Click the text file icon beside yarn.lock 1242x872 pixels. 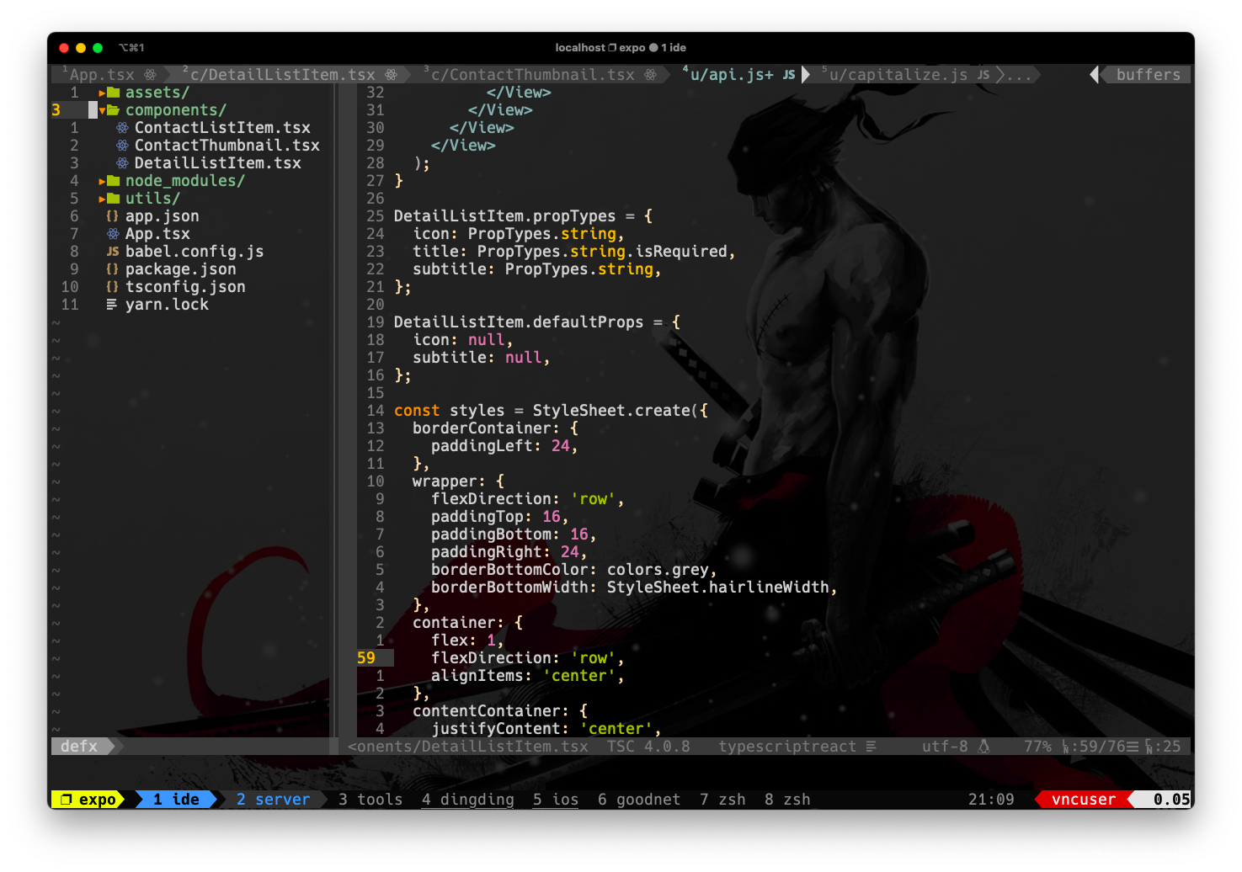click(x=112, y=305)
